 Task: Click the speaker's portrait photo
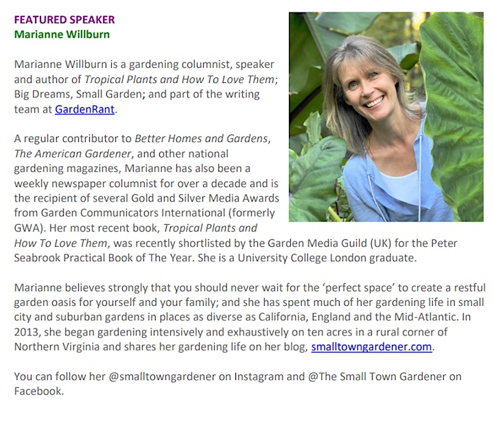click(x=386, y=117)
